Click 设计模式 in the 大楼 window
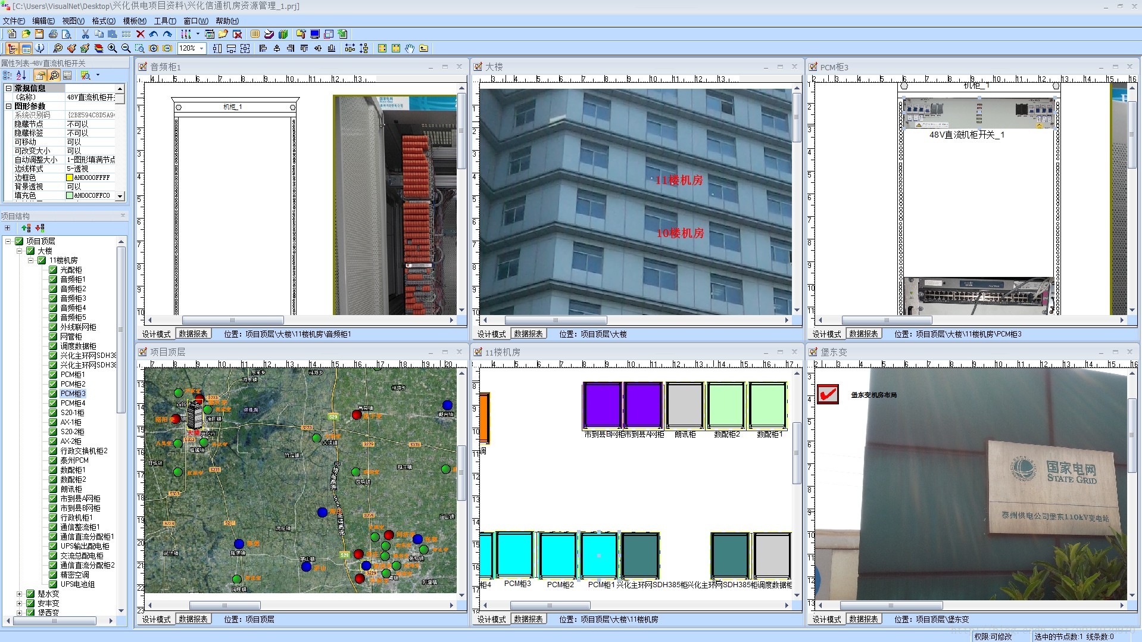Image resolution: width=1142 pixels, height=642 pixels. (491, 334)
